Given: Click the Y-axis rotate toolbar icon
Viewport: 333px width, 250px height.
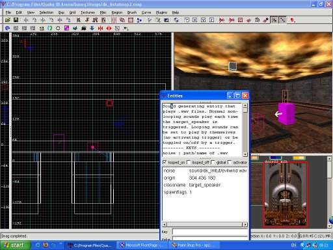Looking at the screenshot, I should click(x=51, y=20).
